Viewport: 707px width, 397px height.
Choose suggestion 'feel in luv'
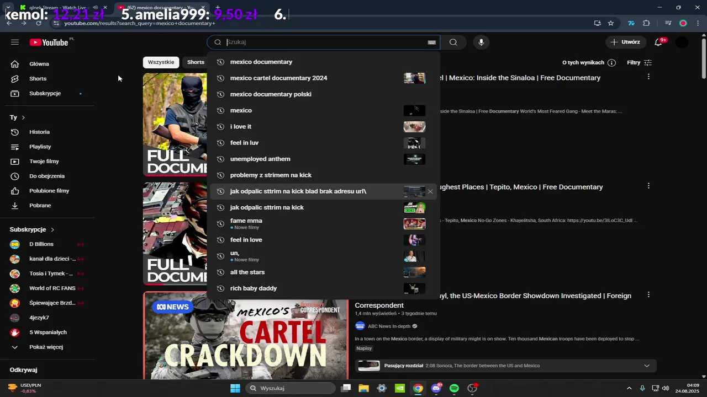[x=323, y=143]
